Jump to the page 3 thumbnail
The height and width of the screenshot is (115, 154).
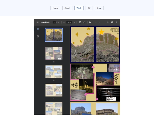[54, 72]
